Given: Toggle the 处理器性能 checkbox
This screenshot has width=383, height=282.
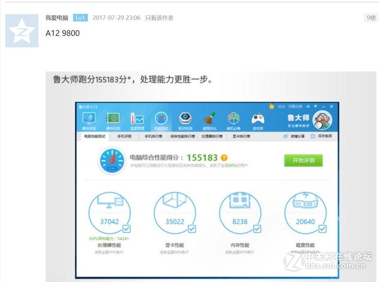Looking at the screenshot, I should coord(126,229).
